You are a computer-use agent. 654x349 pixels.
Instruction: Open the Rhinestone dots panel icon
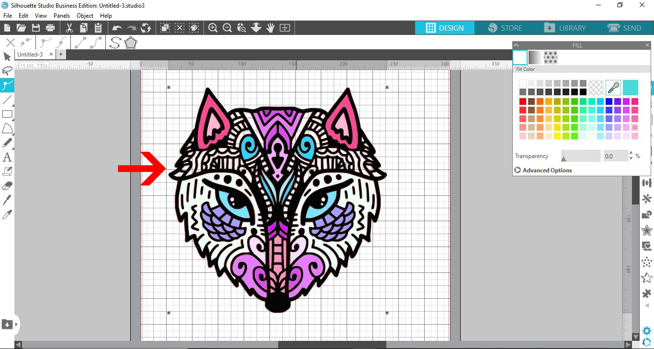[x=647, y=262]
